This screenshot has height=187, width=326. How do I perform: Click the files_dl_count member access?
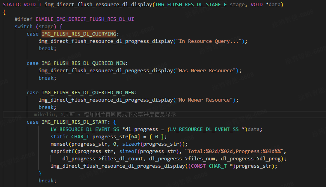point(121,159)
